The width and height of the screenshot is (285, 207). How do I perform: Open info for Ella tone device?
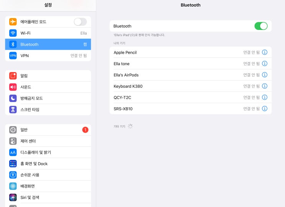click(x=265, y=64)
